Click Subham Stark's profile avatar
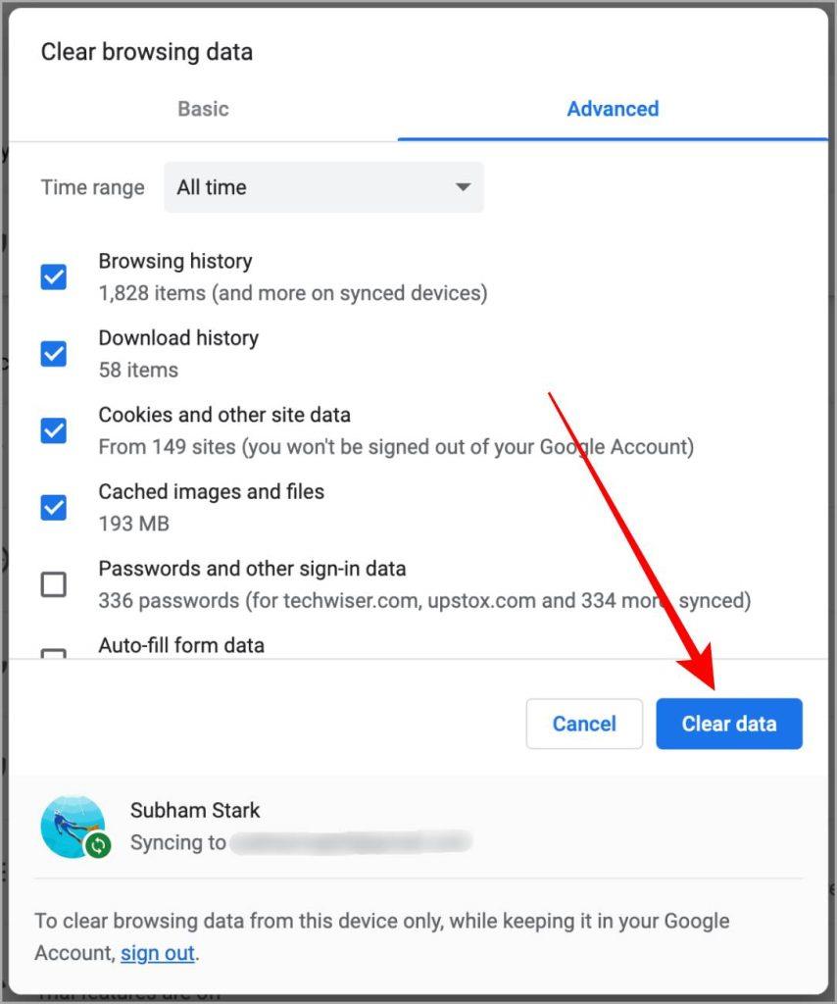The image size is (837, 1004). [x=73, y=826]
